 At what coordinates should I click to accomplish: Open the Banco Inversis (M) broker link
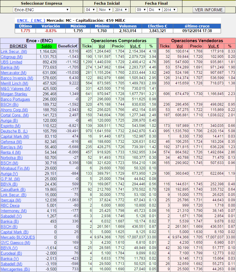pyautogui.click(x=17, y=78)
